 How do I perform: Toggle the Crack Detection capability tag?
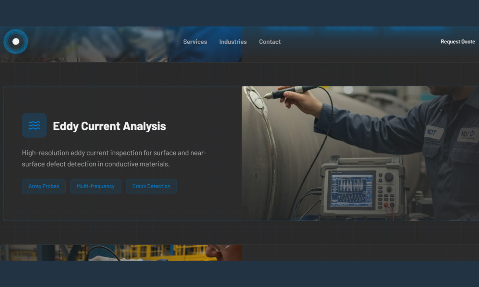151,186
